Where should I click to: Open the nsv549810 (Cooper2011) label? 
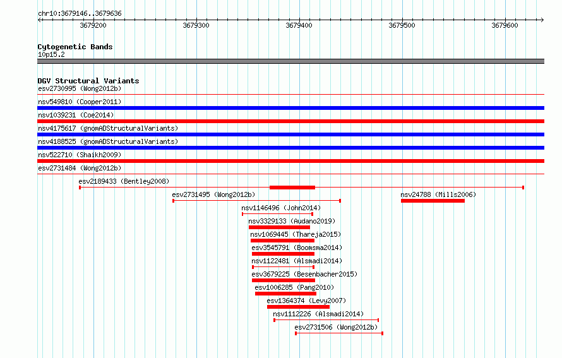80,102
